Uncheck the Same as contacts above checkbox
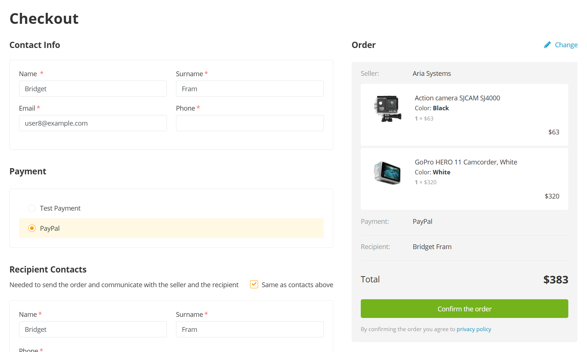Screen dimensions: 587x352 tap(254, 284)
